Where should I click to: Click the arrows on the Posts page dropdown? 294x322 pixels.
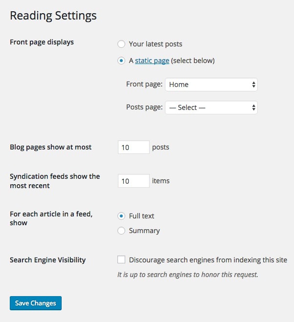pyautogui.click(x=254, y=107)
